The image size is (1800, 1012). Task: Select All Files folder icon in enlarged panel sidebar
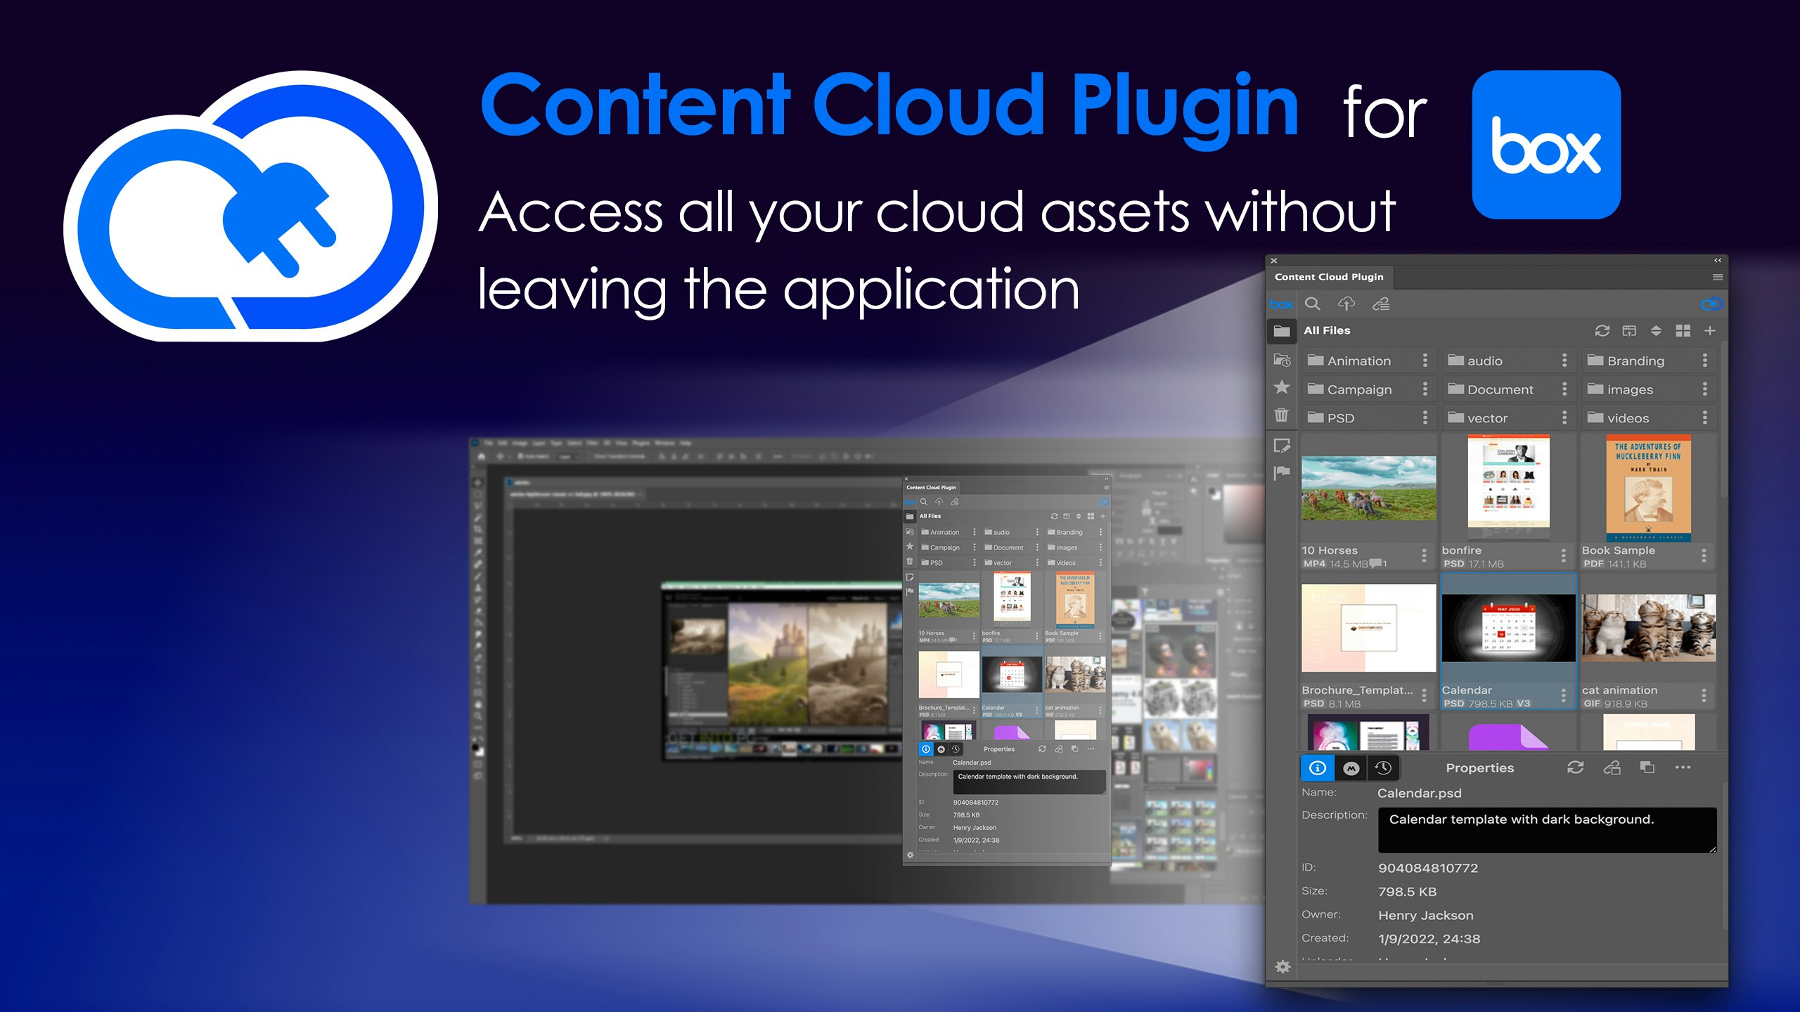tap(1282, 330)
